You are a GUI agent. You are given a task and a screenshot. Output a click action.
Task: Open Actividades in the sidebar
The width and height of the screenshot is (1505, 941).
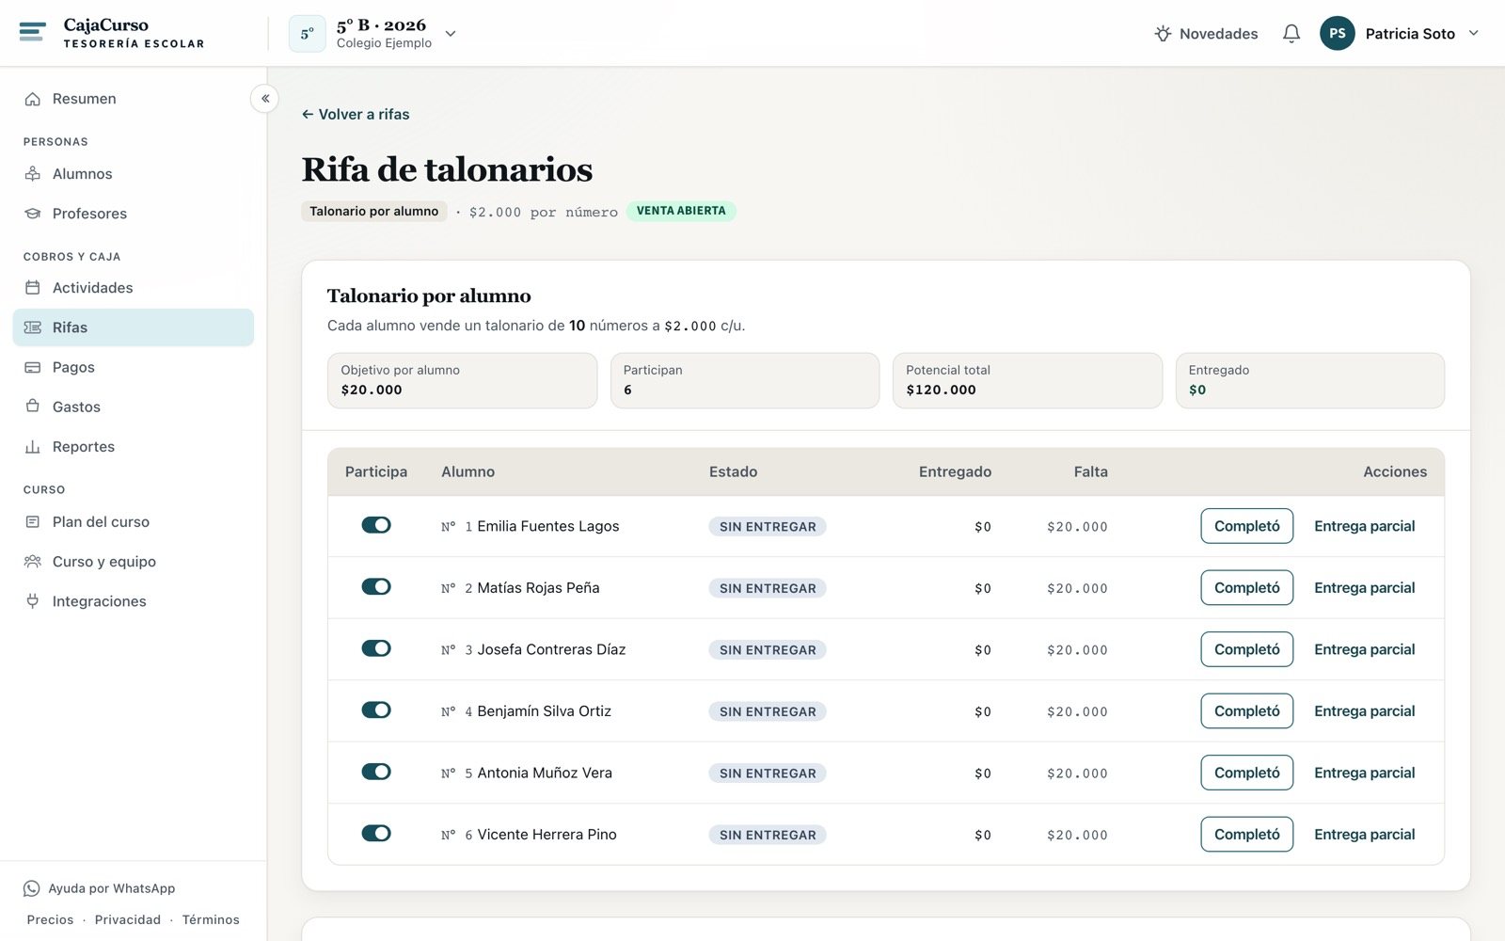click(134, 288)
